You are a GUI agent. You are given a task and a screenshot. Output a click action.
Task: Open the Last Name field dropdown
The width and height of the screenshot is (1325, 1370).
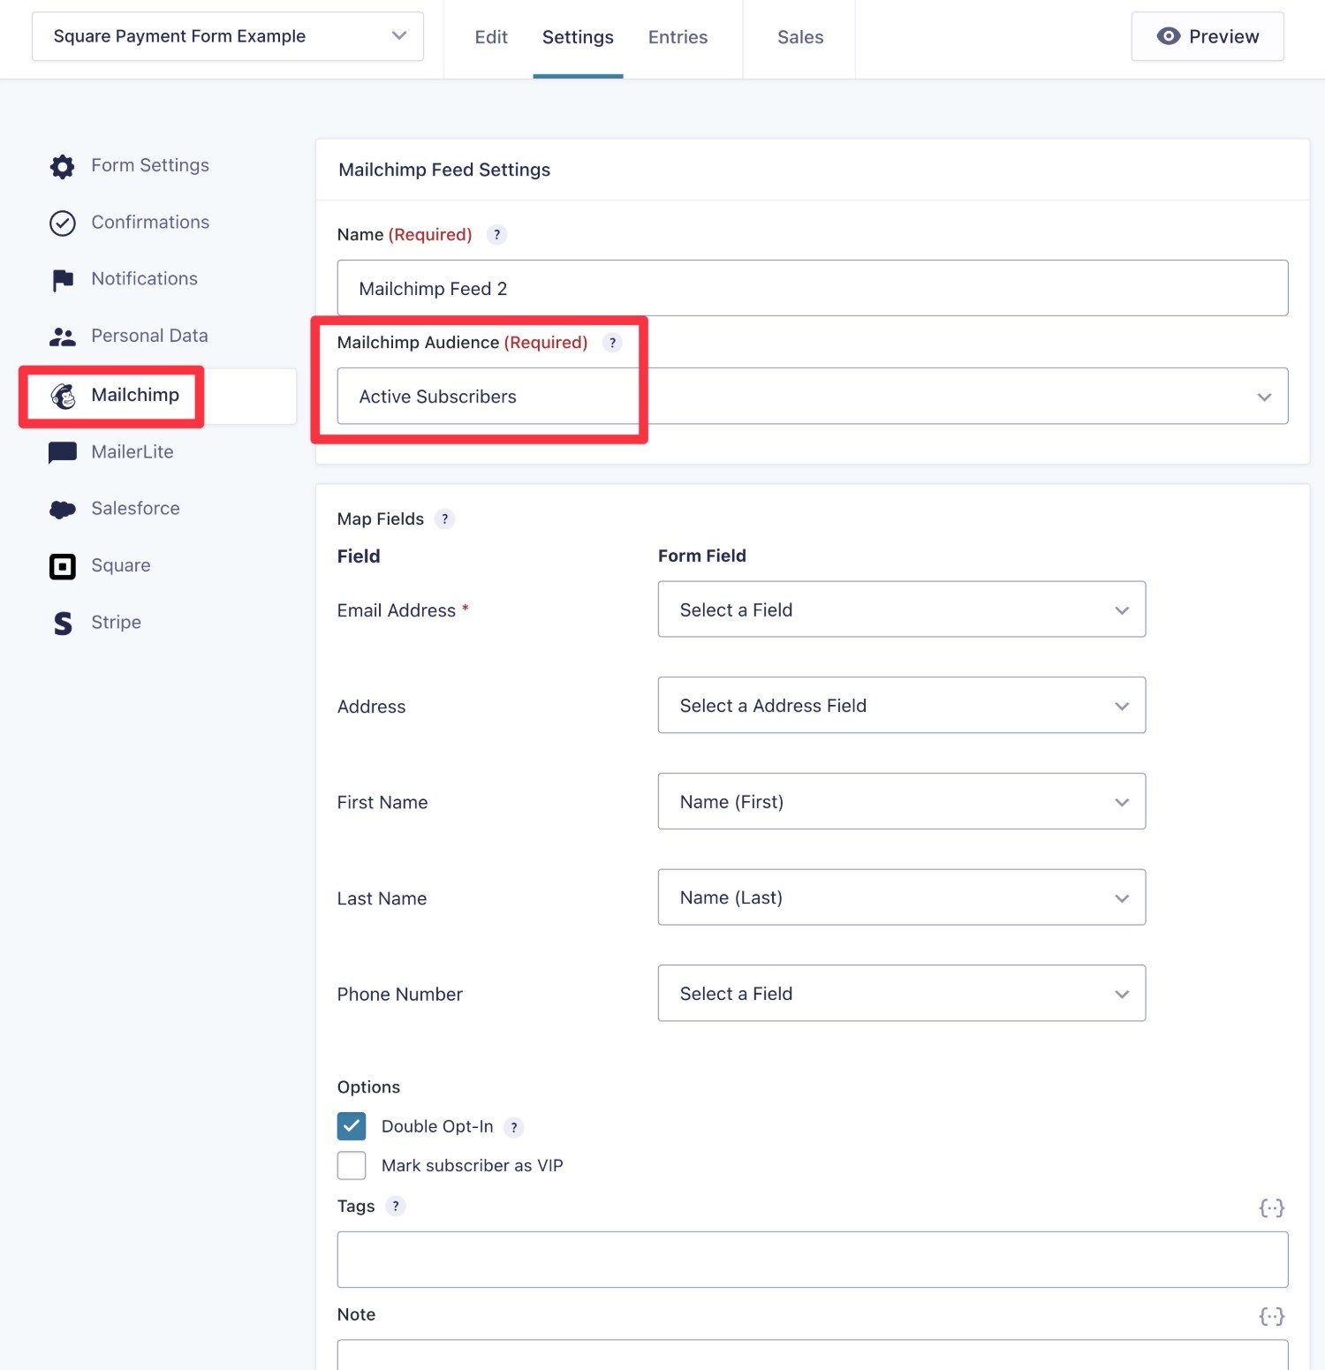pyautogui.click(x=902, y=897)
